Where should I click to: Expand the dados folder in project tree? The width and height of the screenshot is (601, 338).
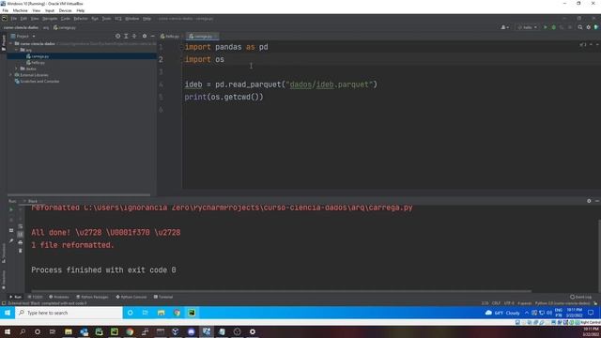click(x=17, y=69)
